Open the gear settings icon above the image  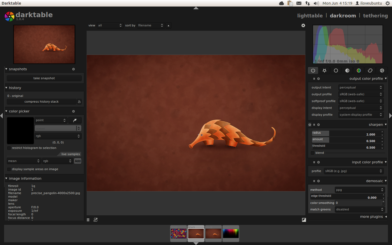click(303, 25)
